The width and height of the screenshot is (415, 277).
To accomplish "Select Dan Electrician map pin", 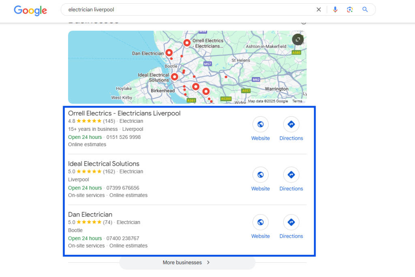I will [169, 53].
